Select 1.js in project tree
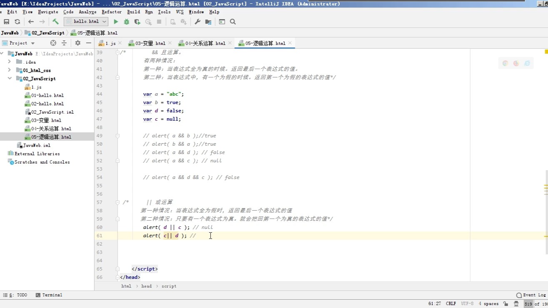 (x=36, y=87)
